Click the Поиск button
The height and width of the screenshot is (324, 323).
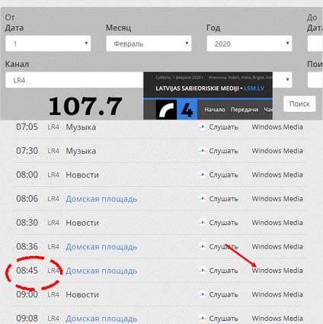click(x=299, y=104)
